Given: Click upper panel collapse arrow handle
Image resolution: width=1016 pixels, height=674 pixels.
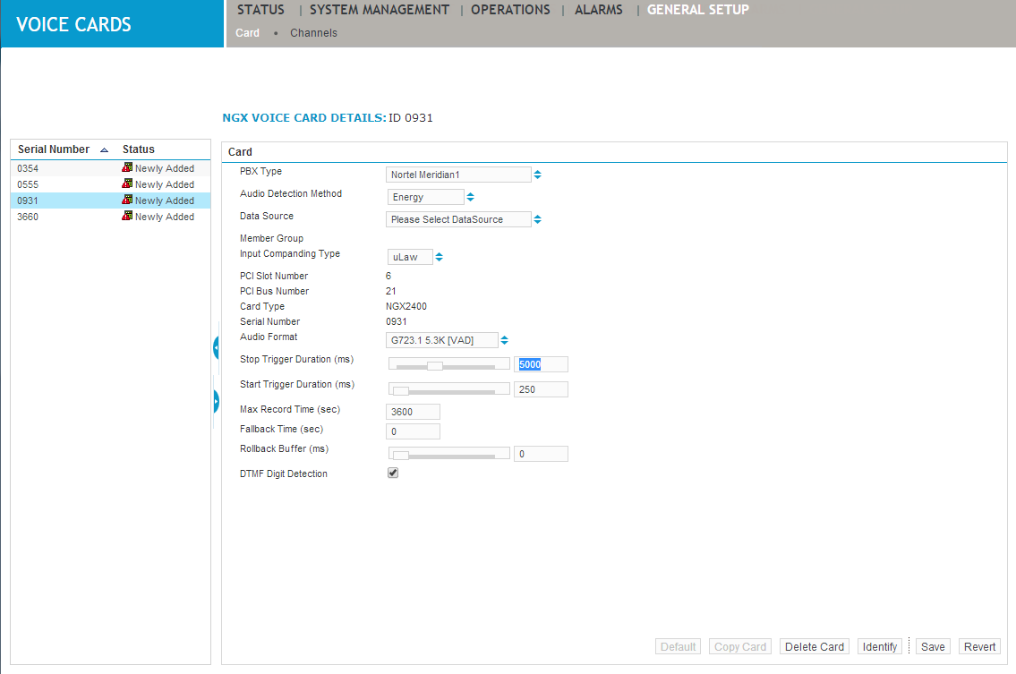Looking at the screenshot, I should [x=216, y=346].
